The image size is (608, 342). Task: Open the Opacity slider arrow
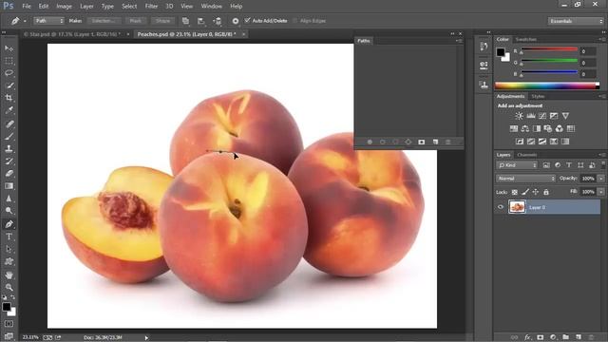601,179
